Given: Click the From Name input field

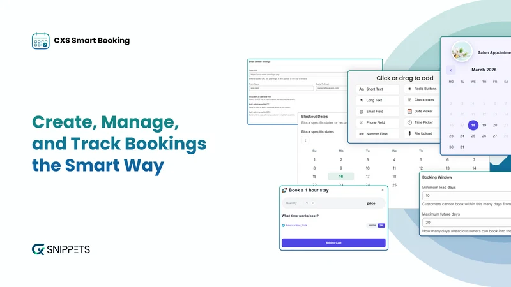Looking at the screenshot, I should [x=281, y=88].
